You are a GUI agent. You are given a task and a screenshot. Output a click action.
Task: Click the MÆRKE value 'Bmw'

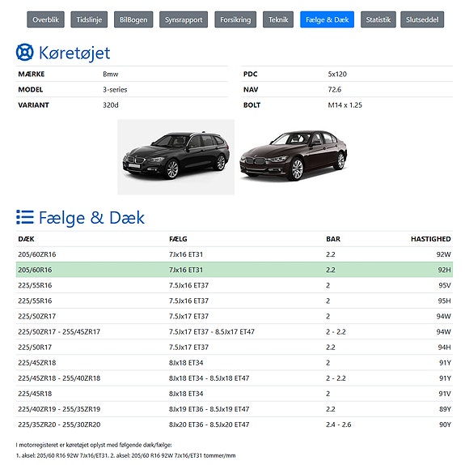point(111,74)
